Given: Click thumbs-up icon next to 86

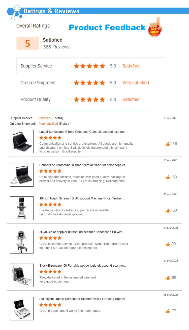Looking at the screenshot, I should click(x=168, y=278).
